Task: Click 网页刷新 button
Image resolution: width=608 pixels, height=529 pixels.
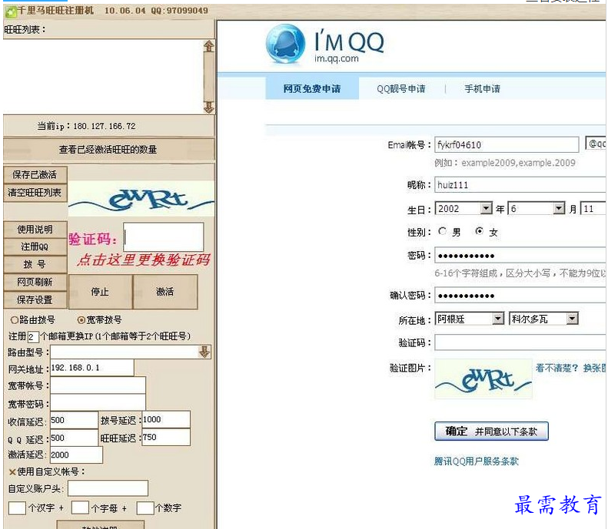Action: (35, 282)
